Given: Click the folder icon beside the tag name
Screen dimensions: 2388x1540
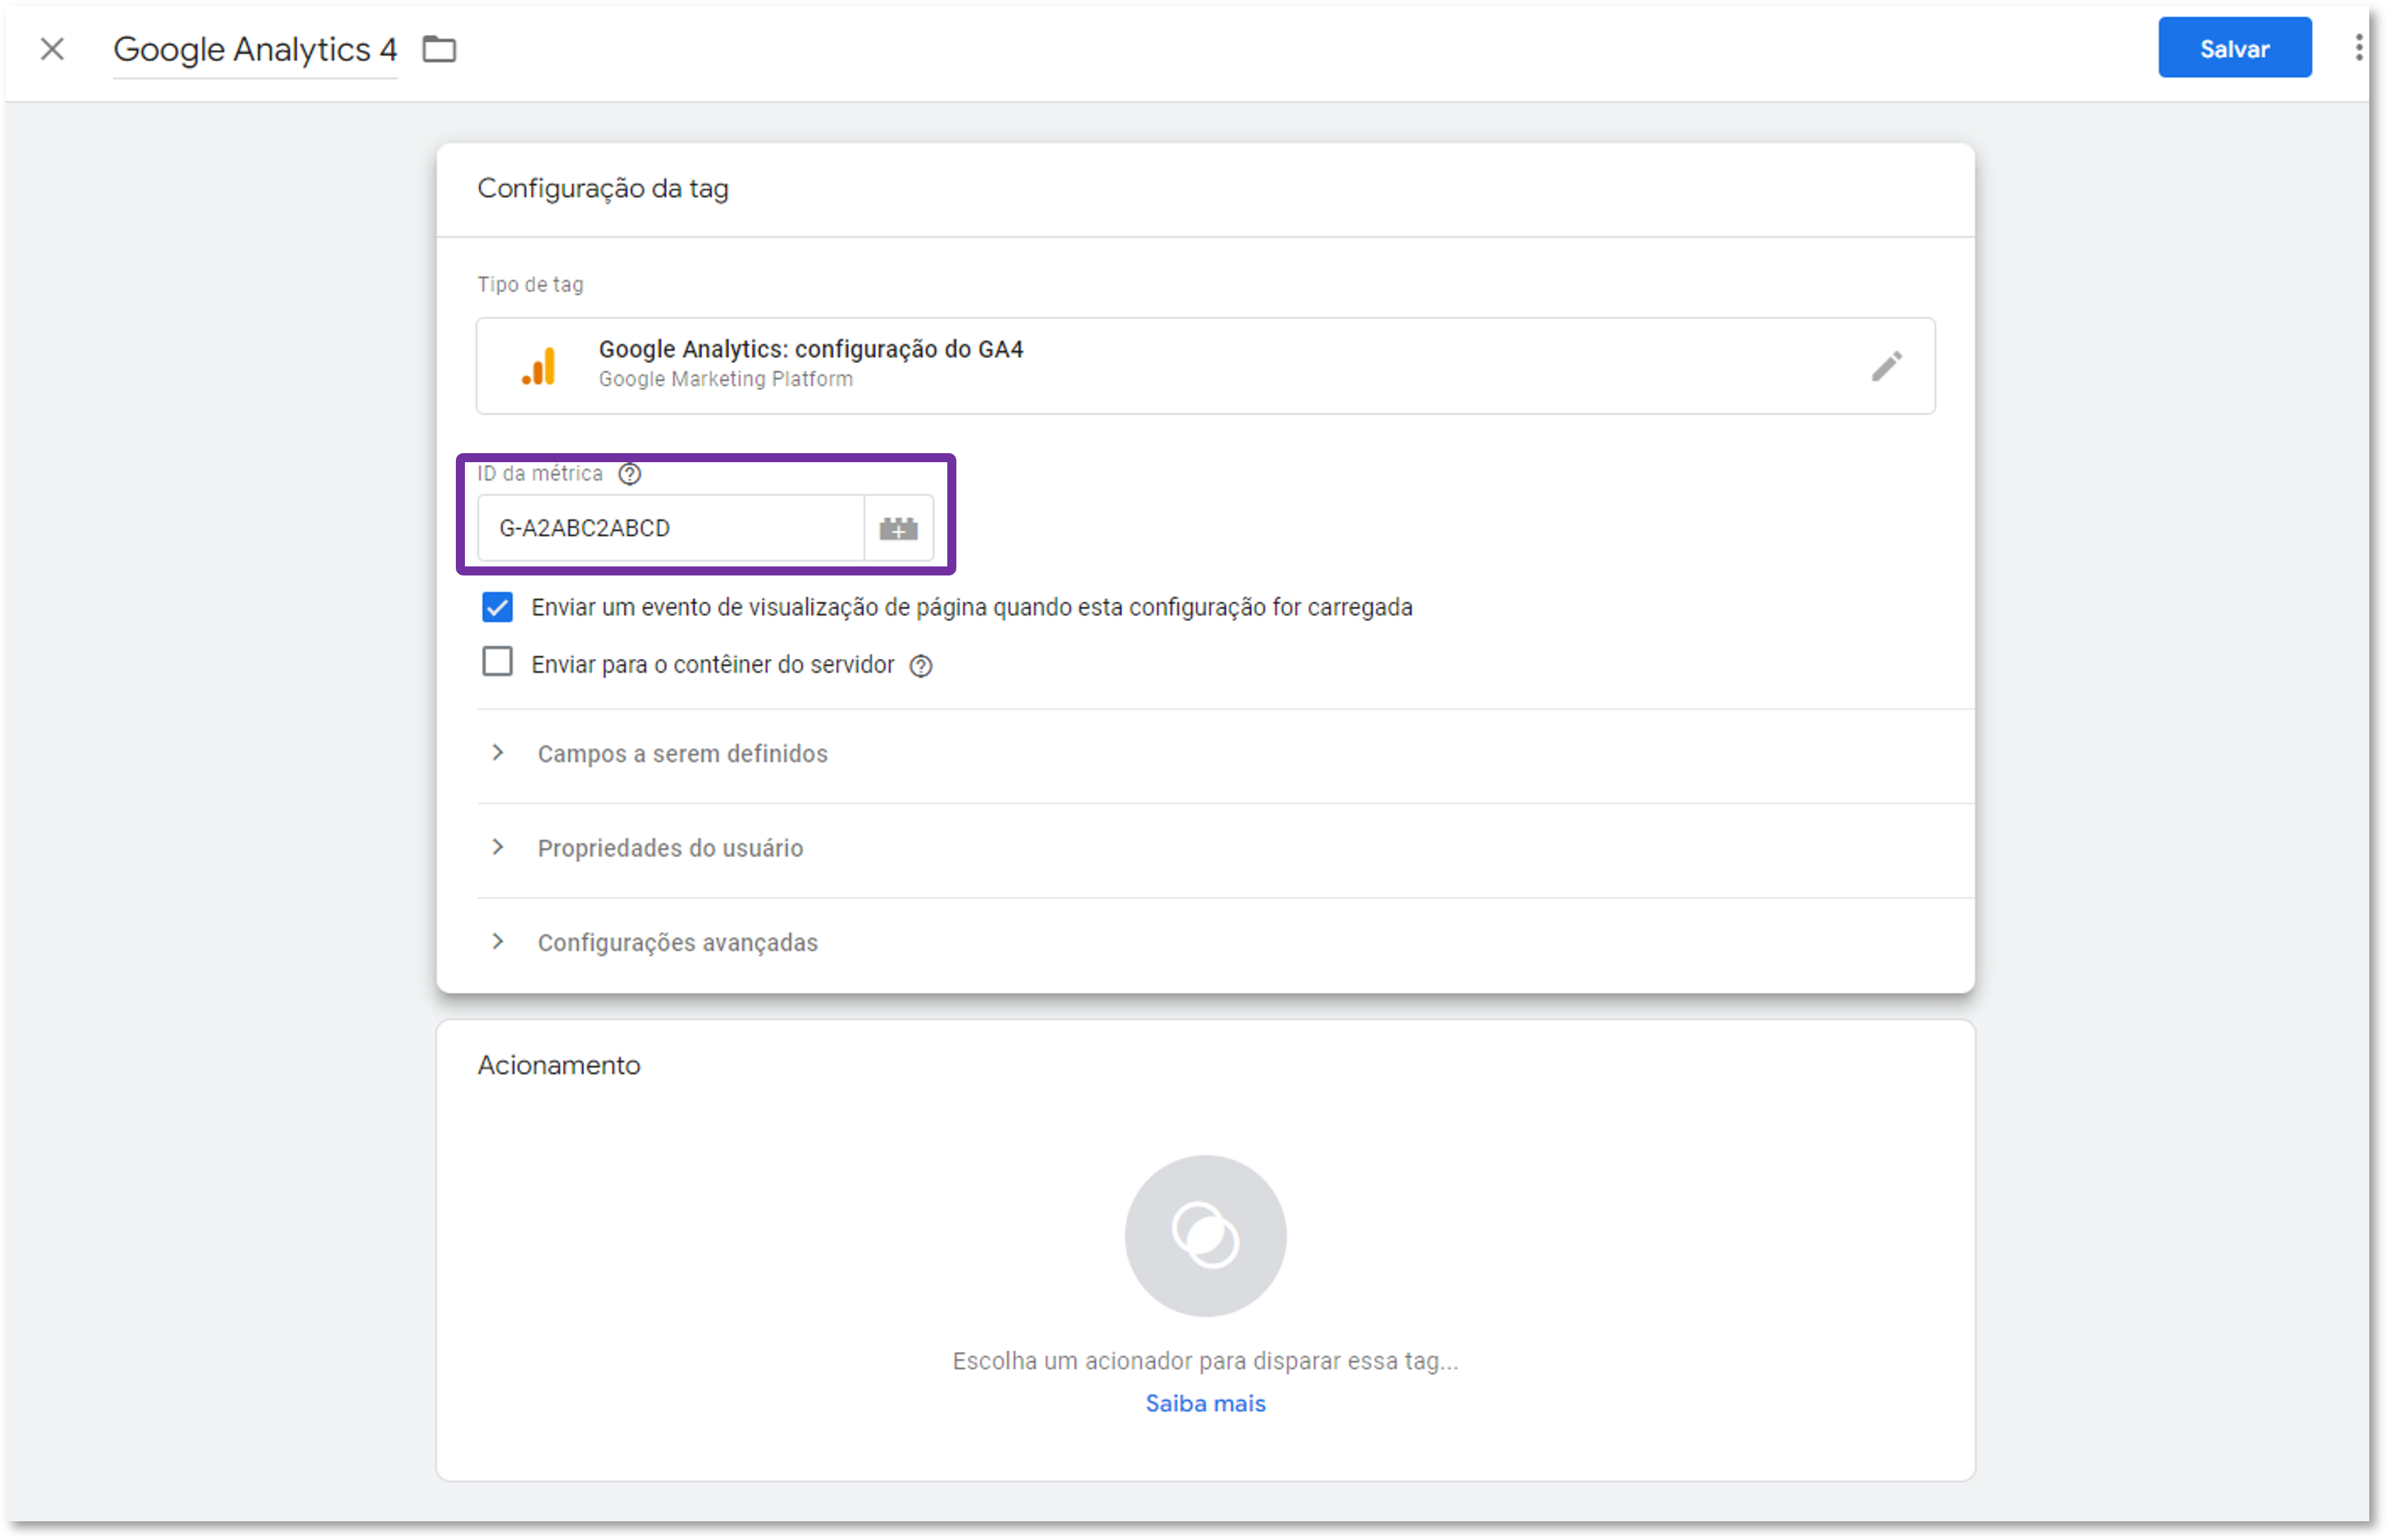Looking at the screenshot, I should pyautogui.click(x=439, y=49).
